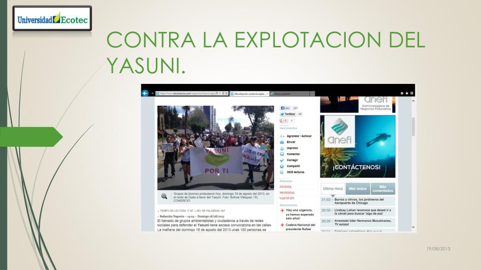This screenshot has height=270, width=481.
Task: Click the JÓVENES tag link
Action: (x=286, y=187)
